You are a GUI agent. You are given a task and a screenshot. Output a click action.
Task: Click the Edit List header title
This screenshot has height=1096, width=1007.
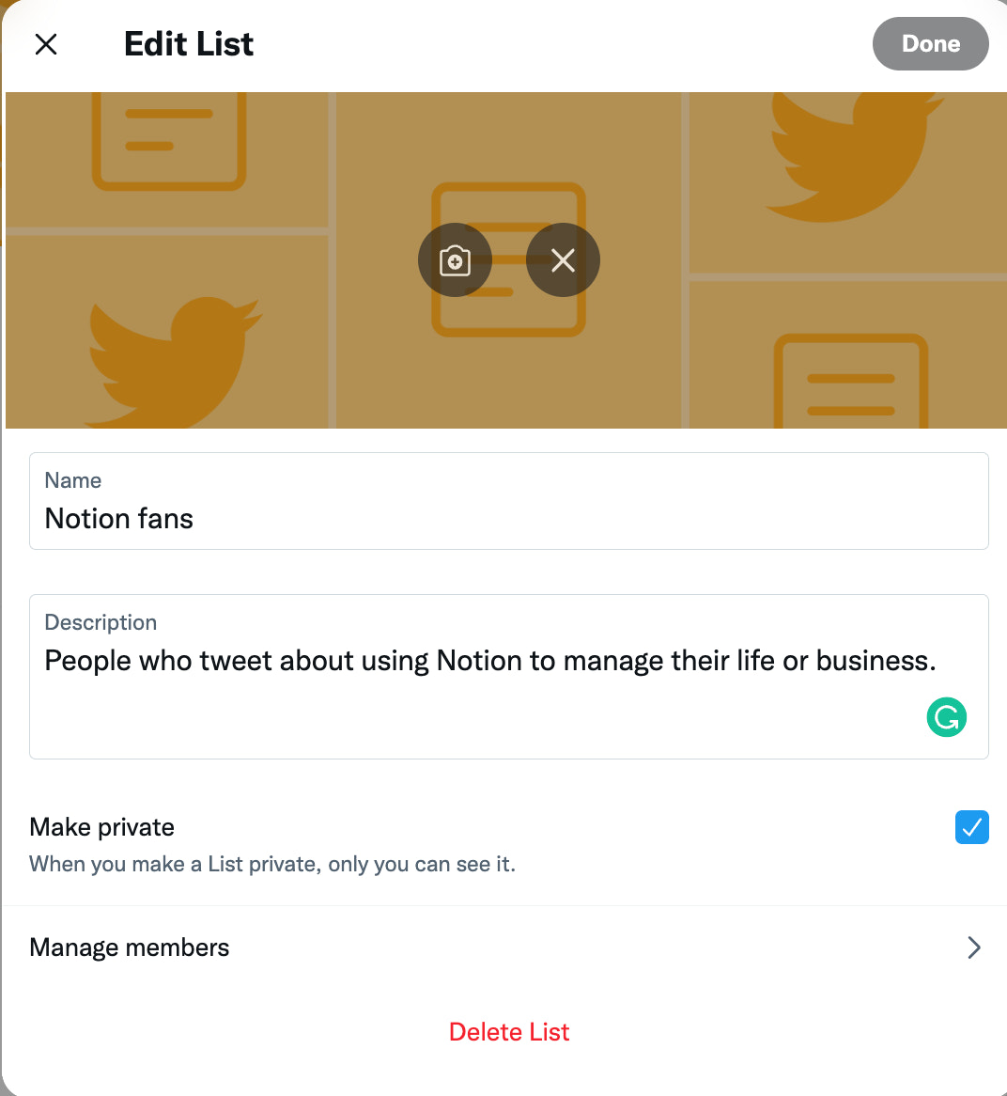pyautogui.click(x=188, y=44)
